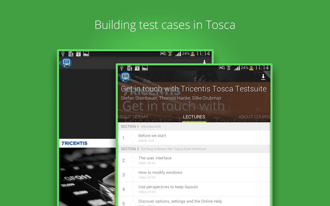Viewport: 330px width, 206px height.
Task: Toggle completion circle for 'The user interface'
Action: [133, 160]
